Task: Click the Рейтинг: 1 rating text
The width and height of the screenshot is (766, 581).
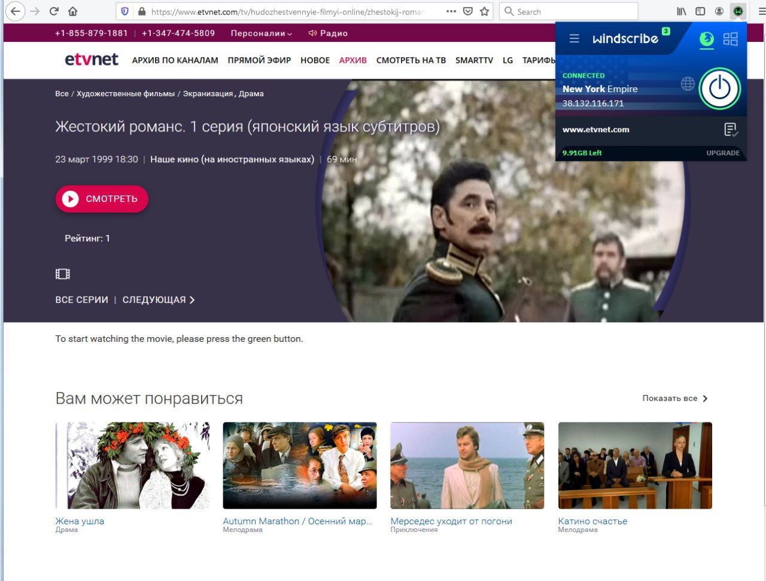Action: tap(87, 238)
